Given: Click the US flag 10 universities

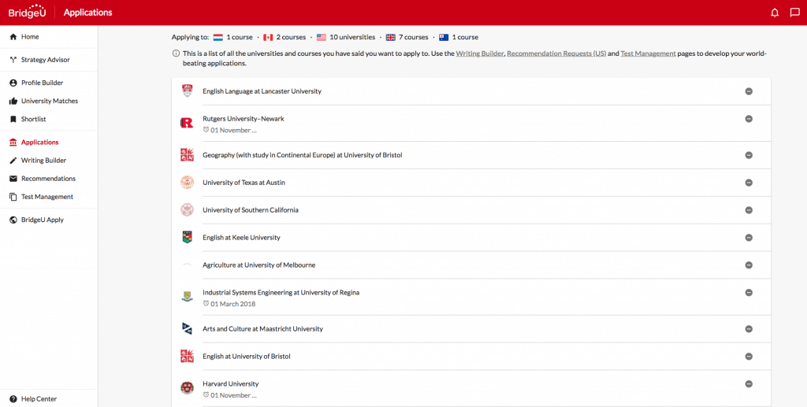Looking at the screenshot, I should coord(346,37).
